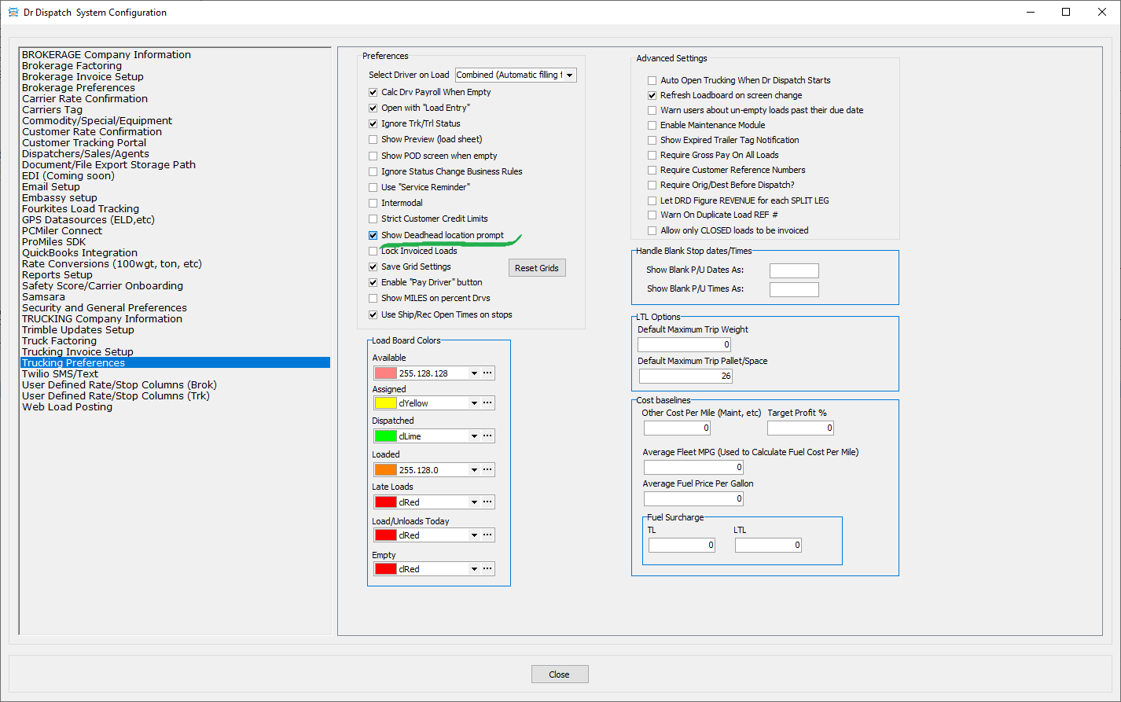Click the ellipsis button beside Available color
This screenshot has height=702, width=1121.
(x=487, y=373)
